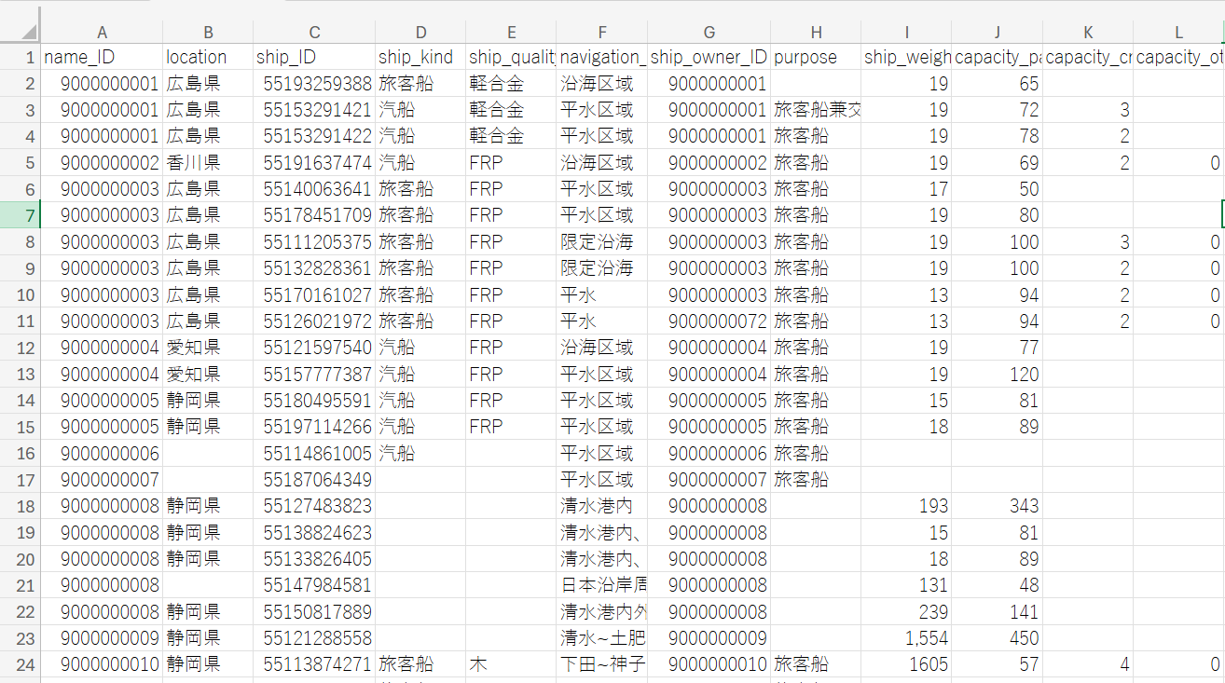Image resolution: width=1225 pixels, height=683 pixels.
Task: Click cell 55121288558
Action: point(314,638)
